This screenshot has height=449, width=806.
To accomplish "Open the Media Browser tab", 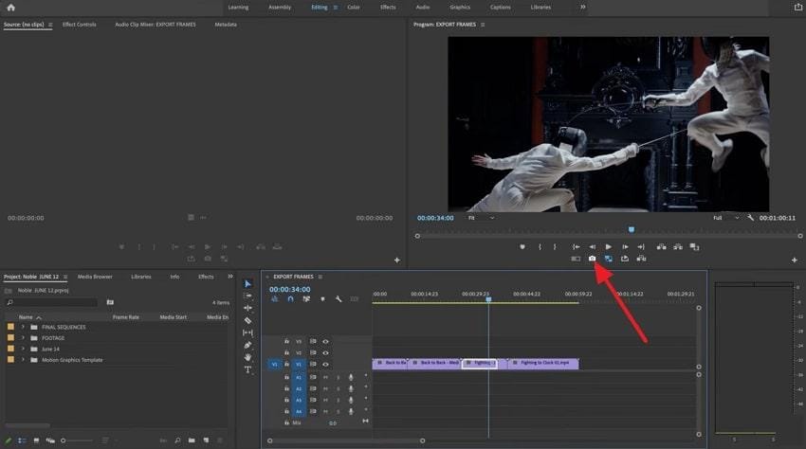I will [95, 277].
